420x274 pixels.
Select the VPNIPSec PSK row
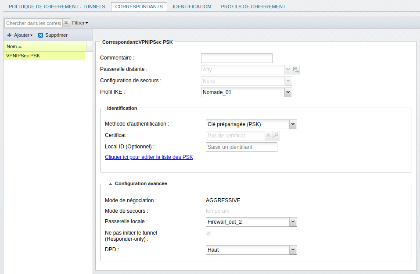[44, 56]
